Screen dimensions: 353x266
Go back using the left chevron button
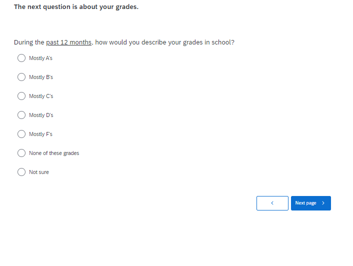coord(272,203)
